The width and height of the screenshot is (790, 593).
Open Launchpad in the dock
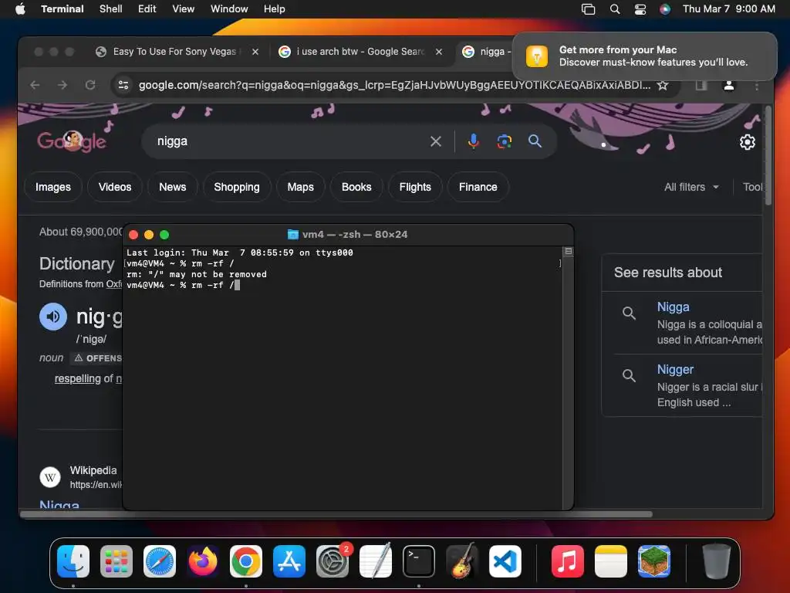[116, 561]
